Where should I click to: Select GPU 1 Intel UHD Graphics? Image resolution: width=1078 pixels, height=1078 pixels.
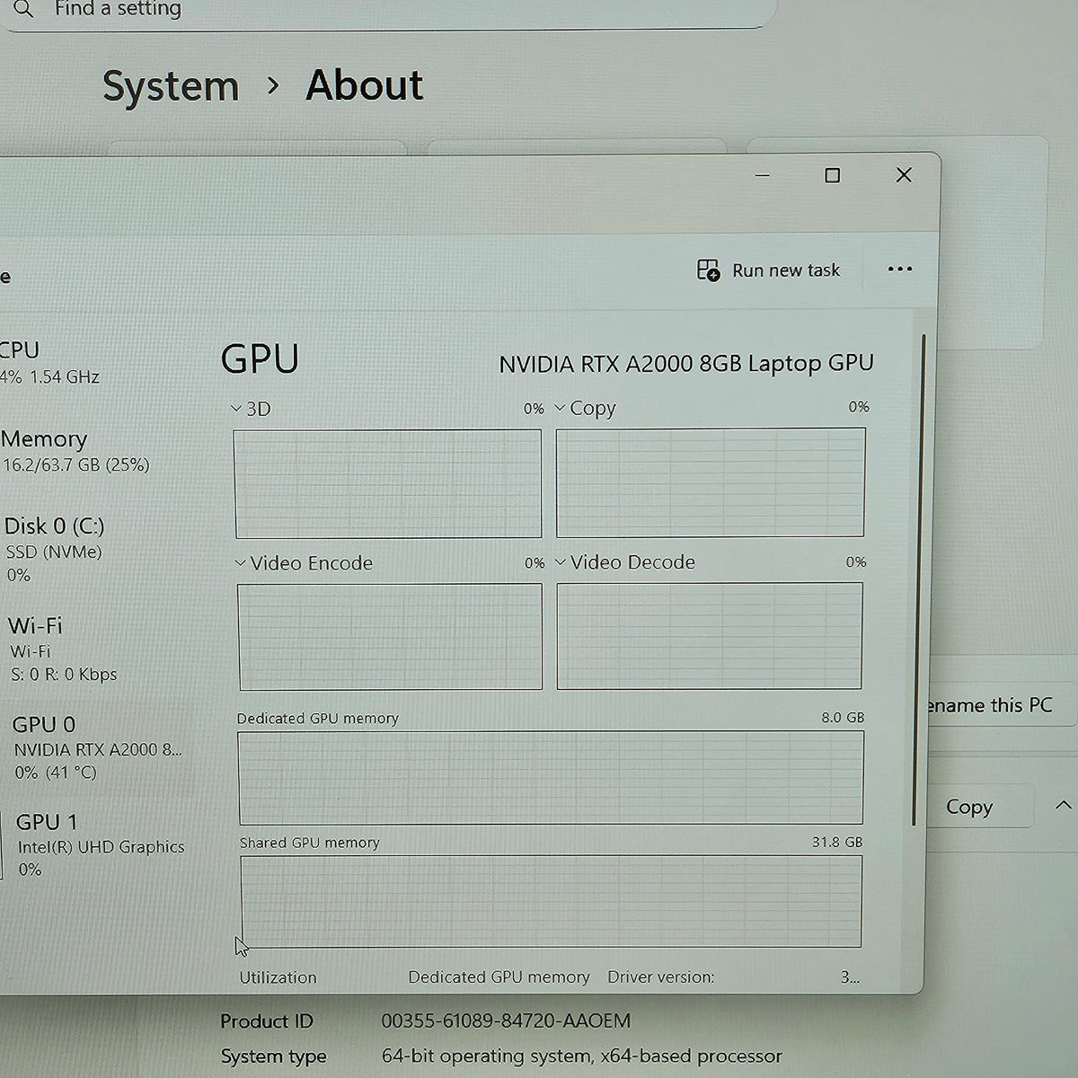pos(101,845)
